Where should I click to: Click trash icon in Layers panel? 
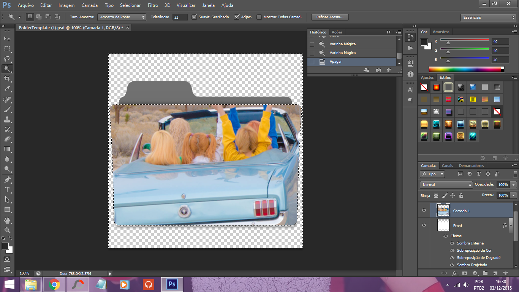[505, 273]
